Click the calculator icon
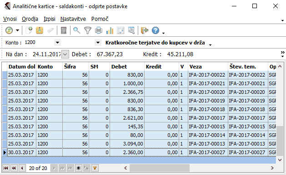 (x=64, y=30)
